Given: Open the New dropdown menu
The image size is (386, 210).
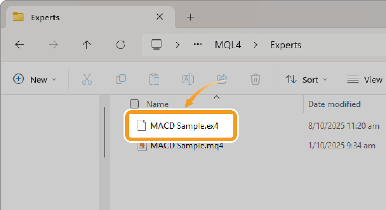Looking at the screenshot, I should coord(35,79).
